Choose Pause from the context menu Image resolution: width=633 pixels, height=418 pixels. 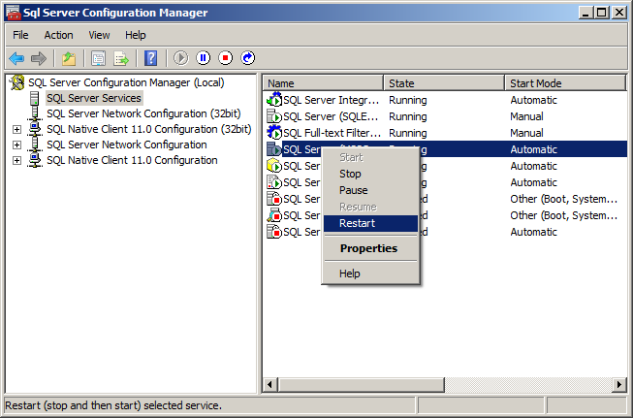coord(370,190)
